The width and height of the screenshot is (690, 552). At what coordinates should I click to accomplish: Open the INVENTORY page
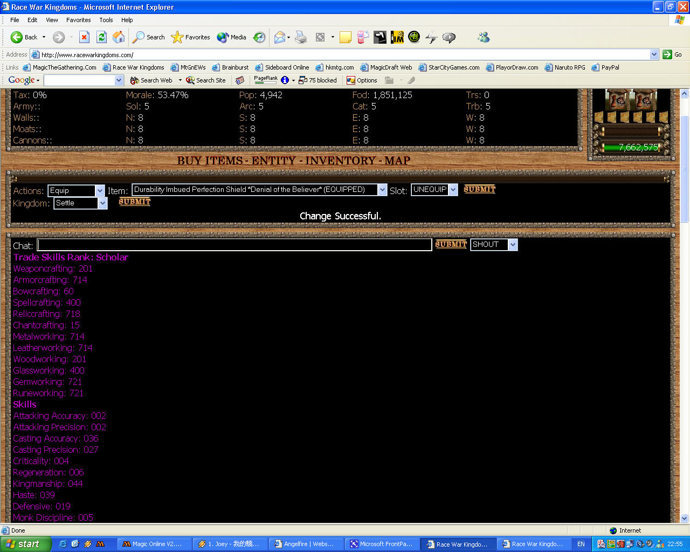340,161
